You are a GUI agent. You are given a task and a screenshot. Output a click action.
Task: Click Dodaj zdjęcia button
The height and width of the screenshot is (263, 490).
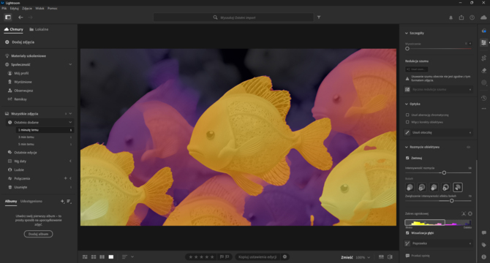tap(20, 42)
